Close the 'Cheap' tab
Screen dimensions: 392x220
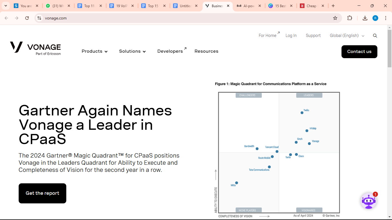pos(323,6)
